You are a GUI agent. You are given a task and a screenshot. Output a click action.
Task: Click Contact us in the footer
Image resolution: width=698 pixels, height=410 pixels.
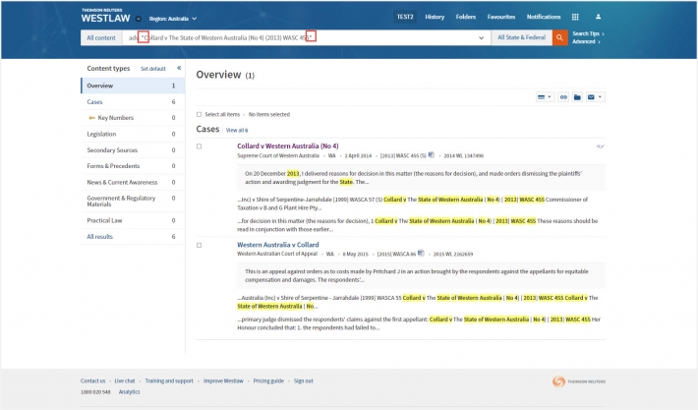[93, 381]
